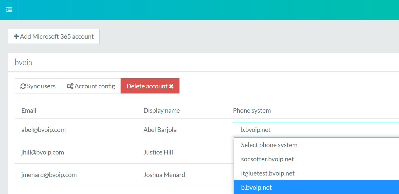Click Add Microsoft 365 account button
The width and height of the screenshot is (399, 194).
(x=54, y=36)
